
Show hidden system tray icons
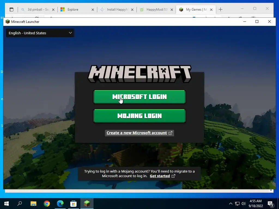click(231, 204)
